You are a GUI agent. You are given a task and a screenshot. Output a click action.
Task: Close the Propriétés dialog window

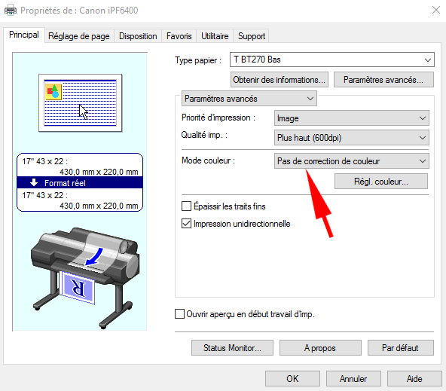click(x=435, y=11)
